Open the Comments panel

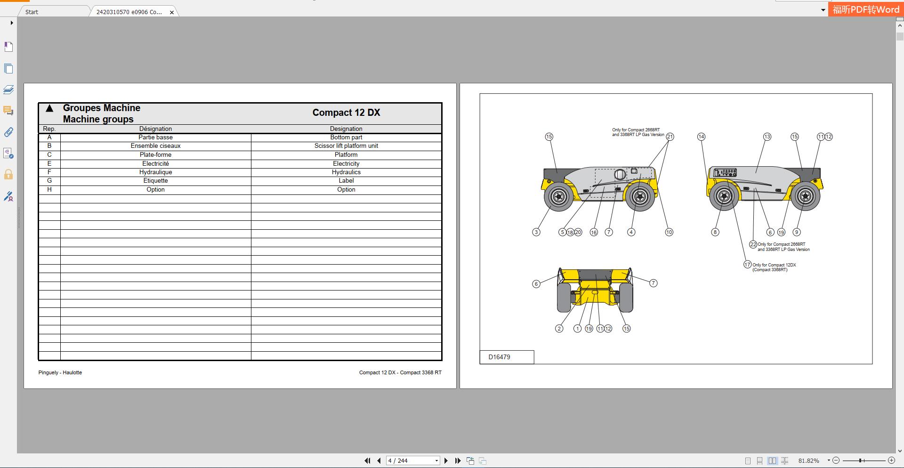tap(8, 111)
